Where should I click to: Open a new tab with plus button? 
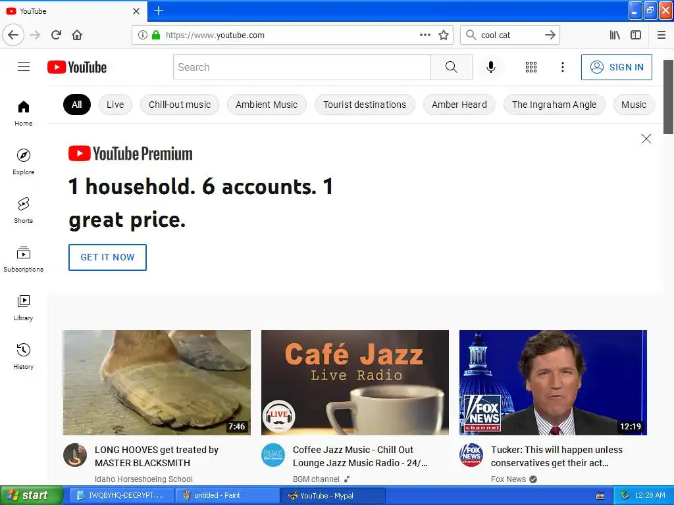[159, 11]
